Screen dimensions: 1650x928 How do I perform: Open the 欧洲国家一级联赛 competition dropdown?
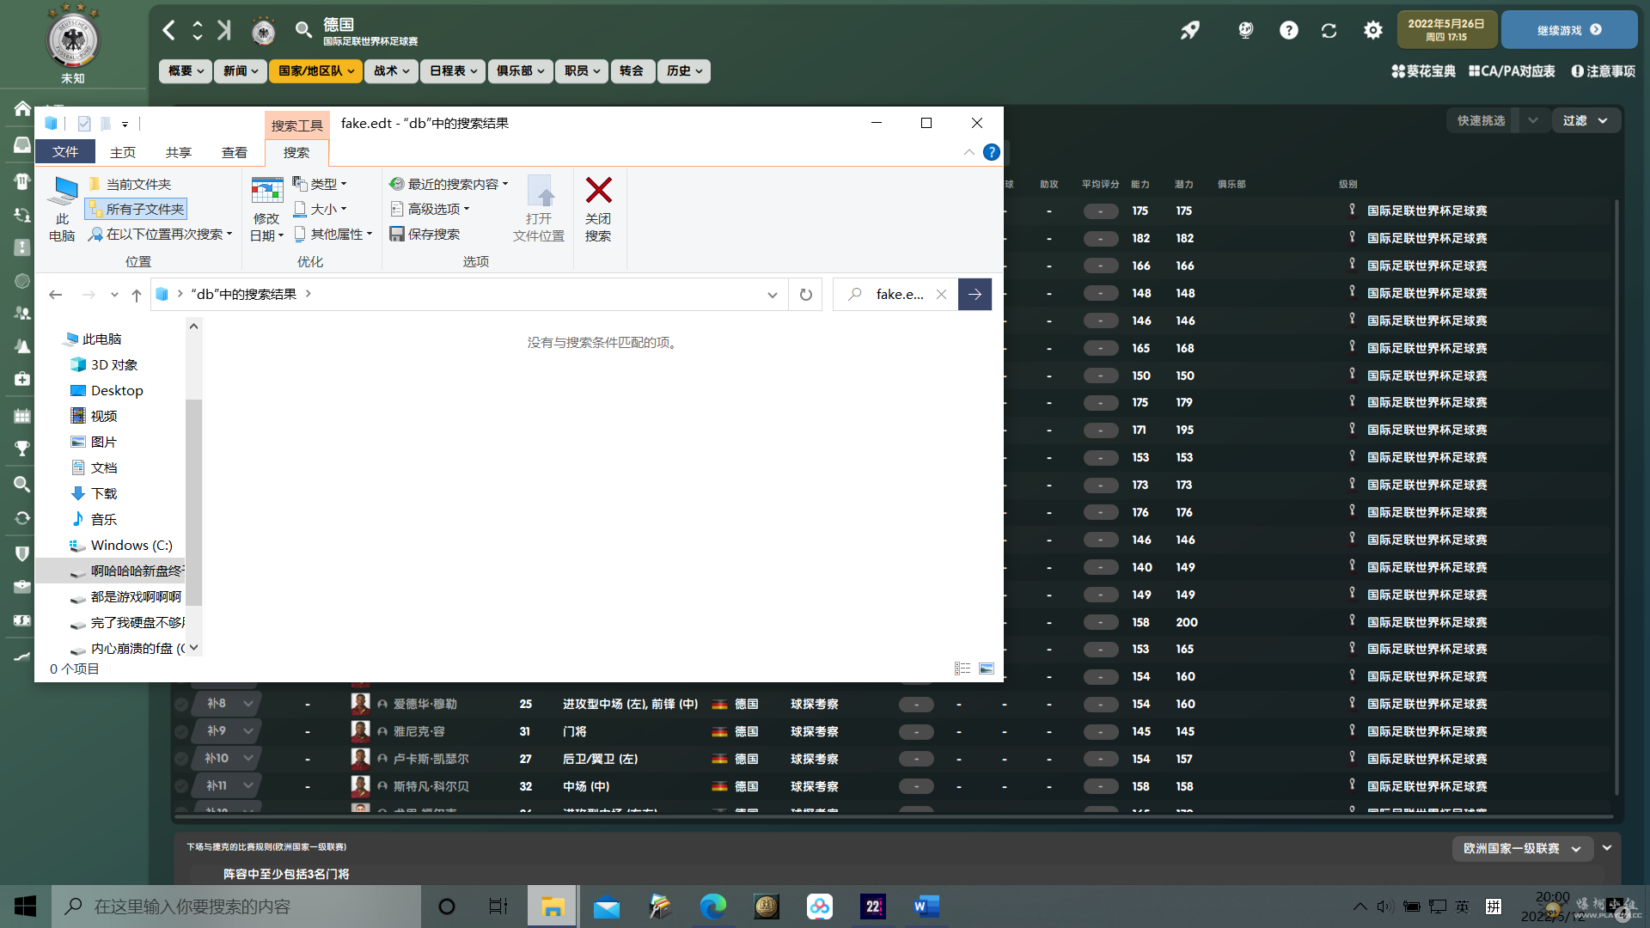[1523, 848]
